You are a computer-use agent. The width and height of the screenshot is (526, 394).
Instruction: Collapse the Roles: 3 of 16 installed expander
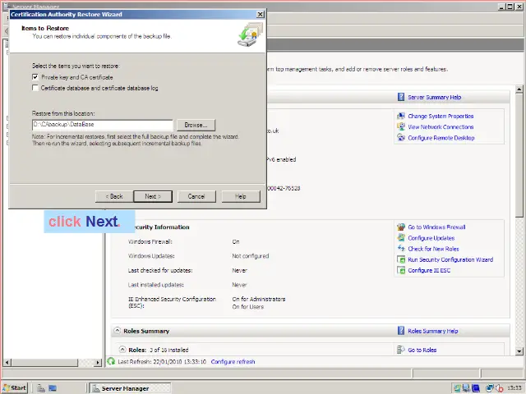click(122, 350)
